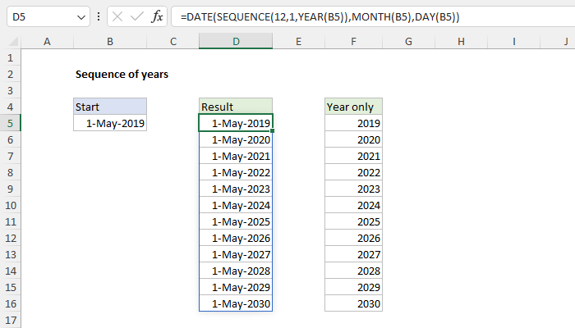Select result cell 1-May-2027
575x328 pixels.
pyautogui.click(x=236, y=254)
